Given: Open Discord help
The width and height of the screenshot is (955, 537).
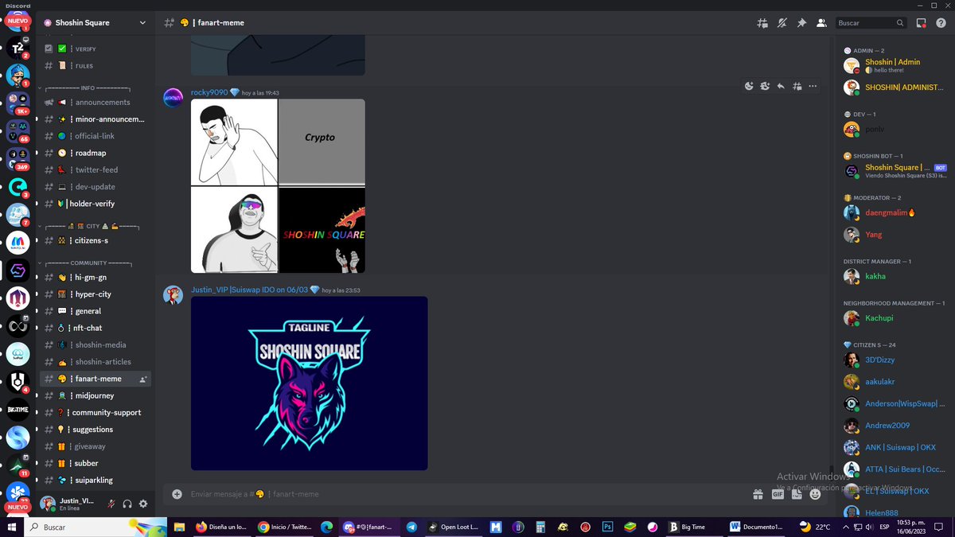Looking at the screenshot, I should 941,23.
